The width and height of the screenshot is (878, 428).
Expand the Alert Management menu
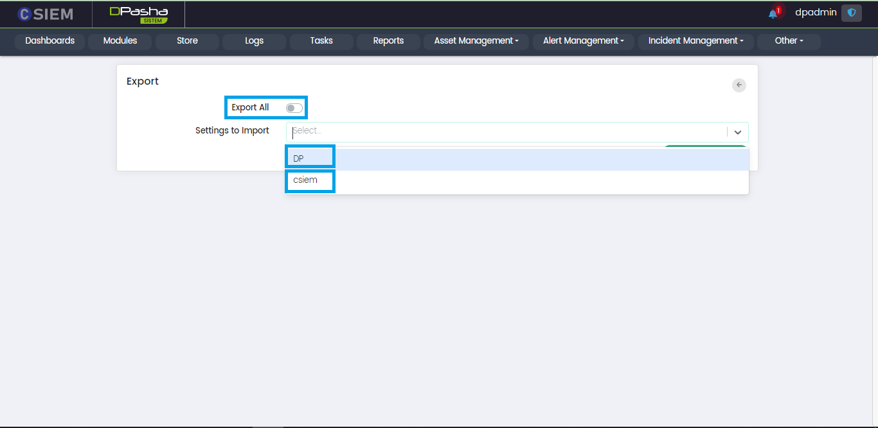(x=584, y=41)
